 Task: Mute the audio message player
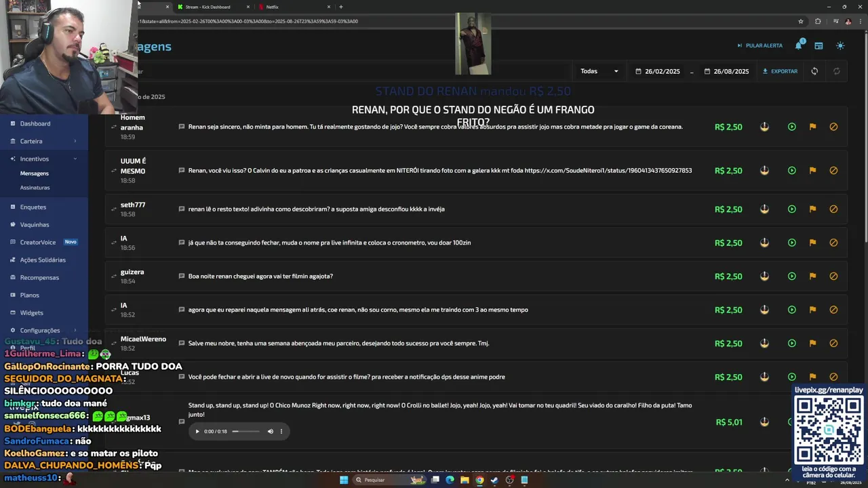270,431
